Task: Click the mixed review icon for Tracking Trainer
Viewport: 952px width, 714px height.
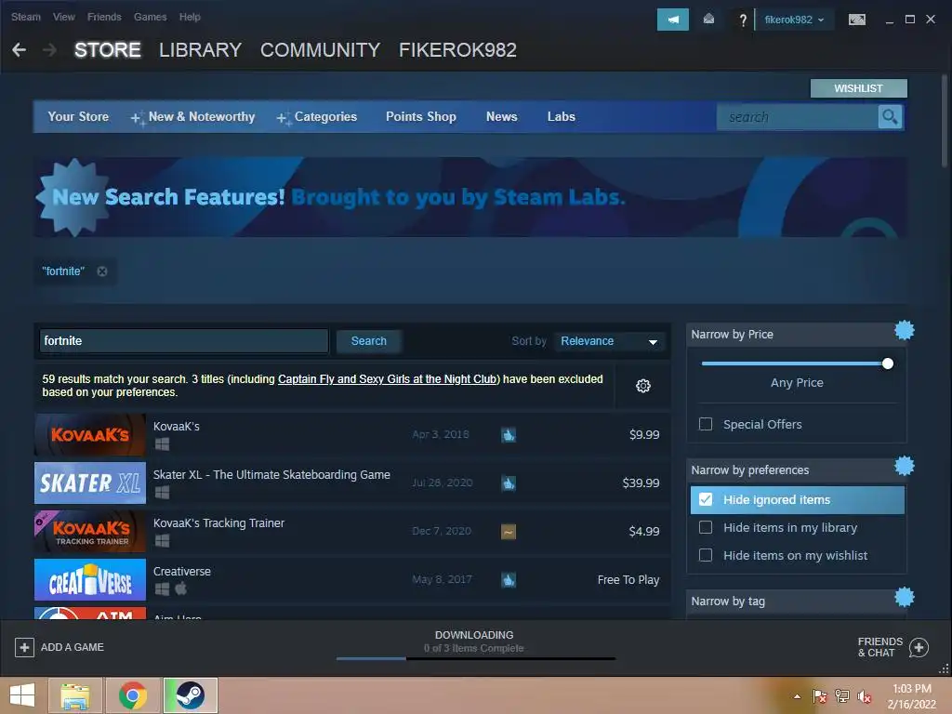Action: tap(509, 532)
